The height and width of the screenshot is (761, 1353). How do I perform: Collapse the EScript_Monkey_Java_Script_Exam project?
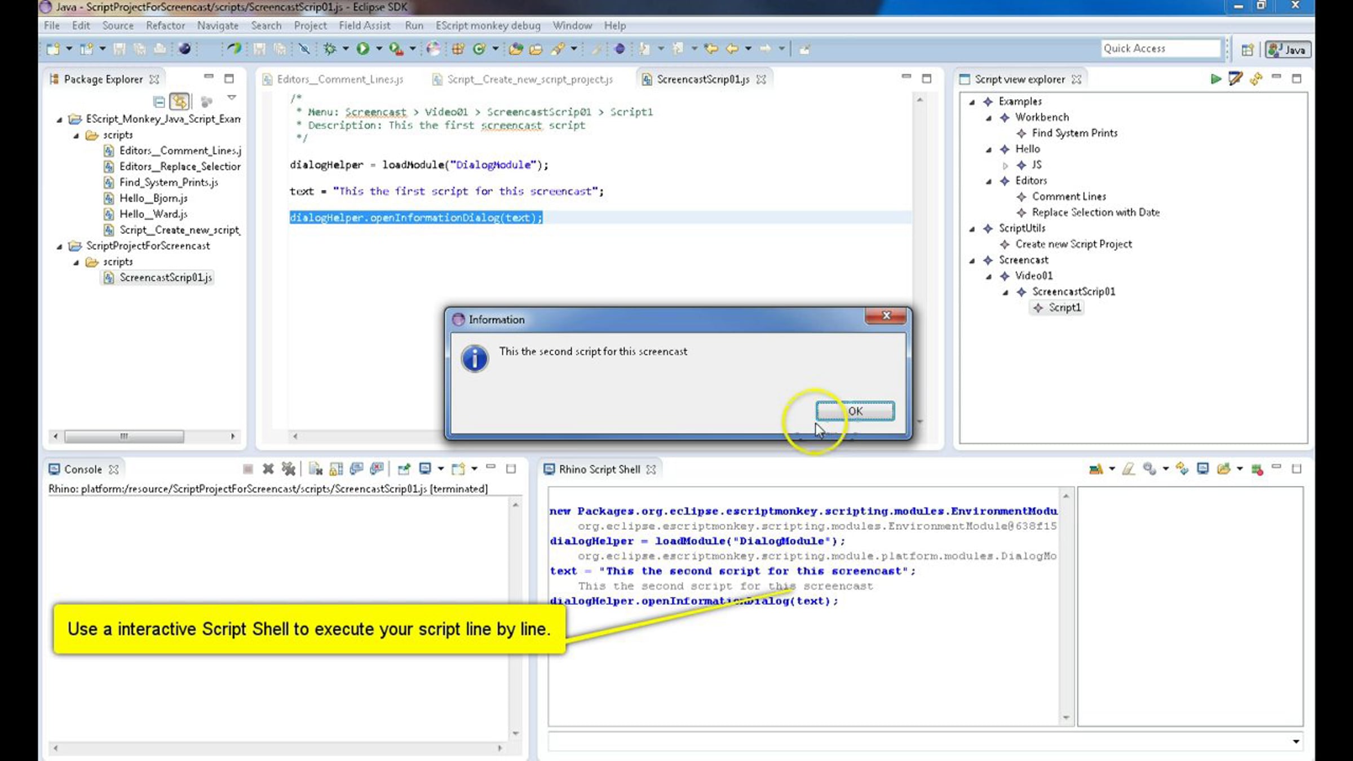click(x=59, y=120)
